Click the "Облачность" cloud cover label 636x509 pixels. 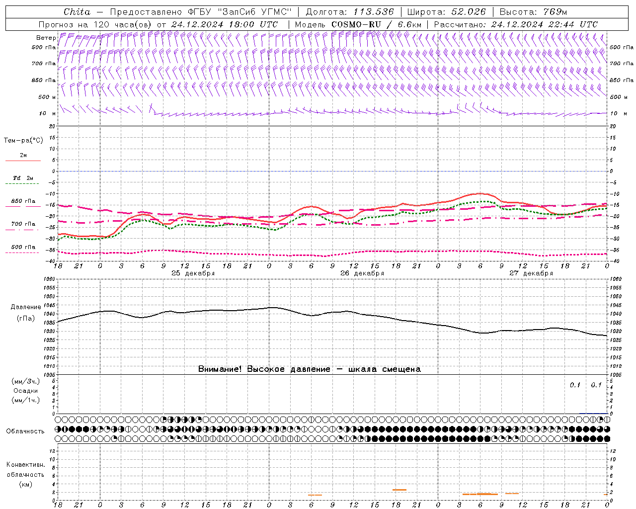pyautogui.click(x=25, y=431)
